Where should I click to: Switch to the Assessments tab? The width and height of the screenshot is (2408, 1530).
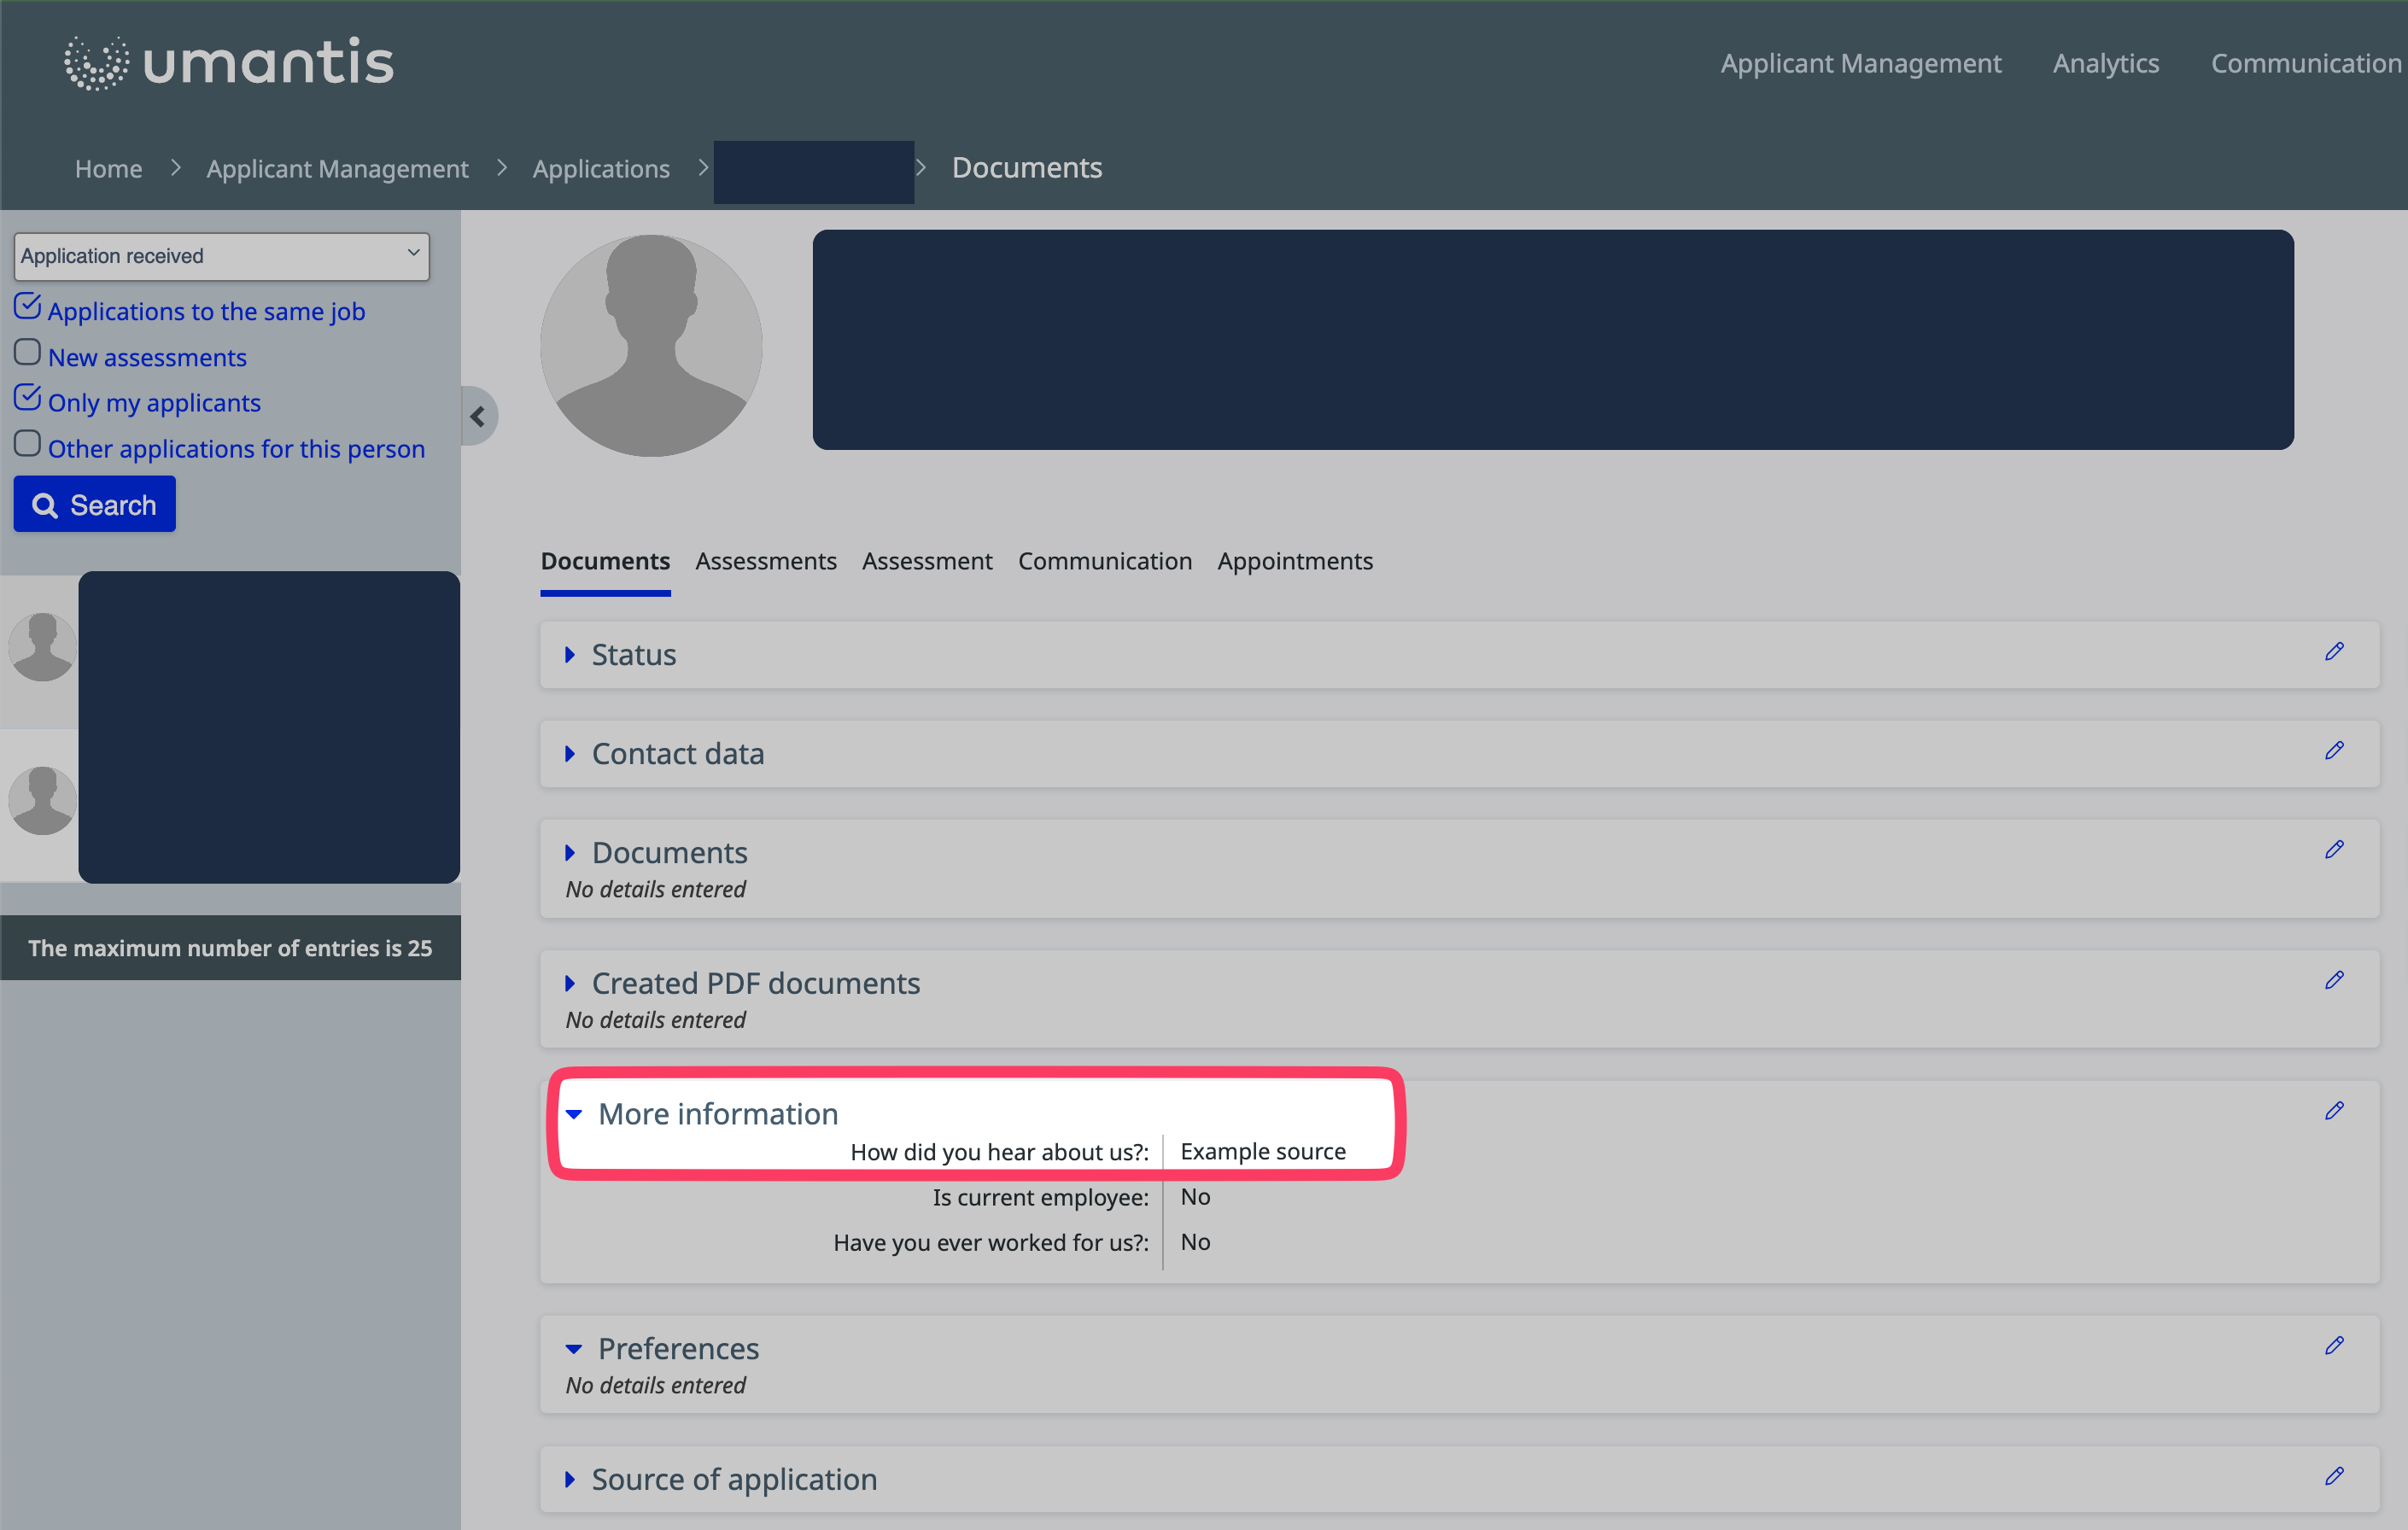(765, 561)
